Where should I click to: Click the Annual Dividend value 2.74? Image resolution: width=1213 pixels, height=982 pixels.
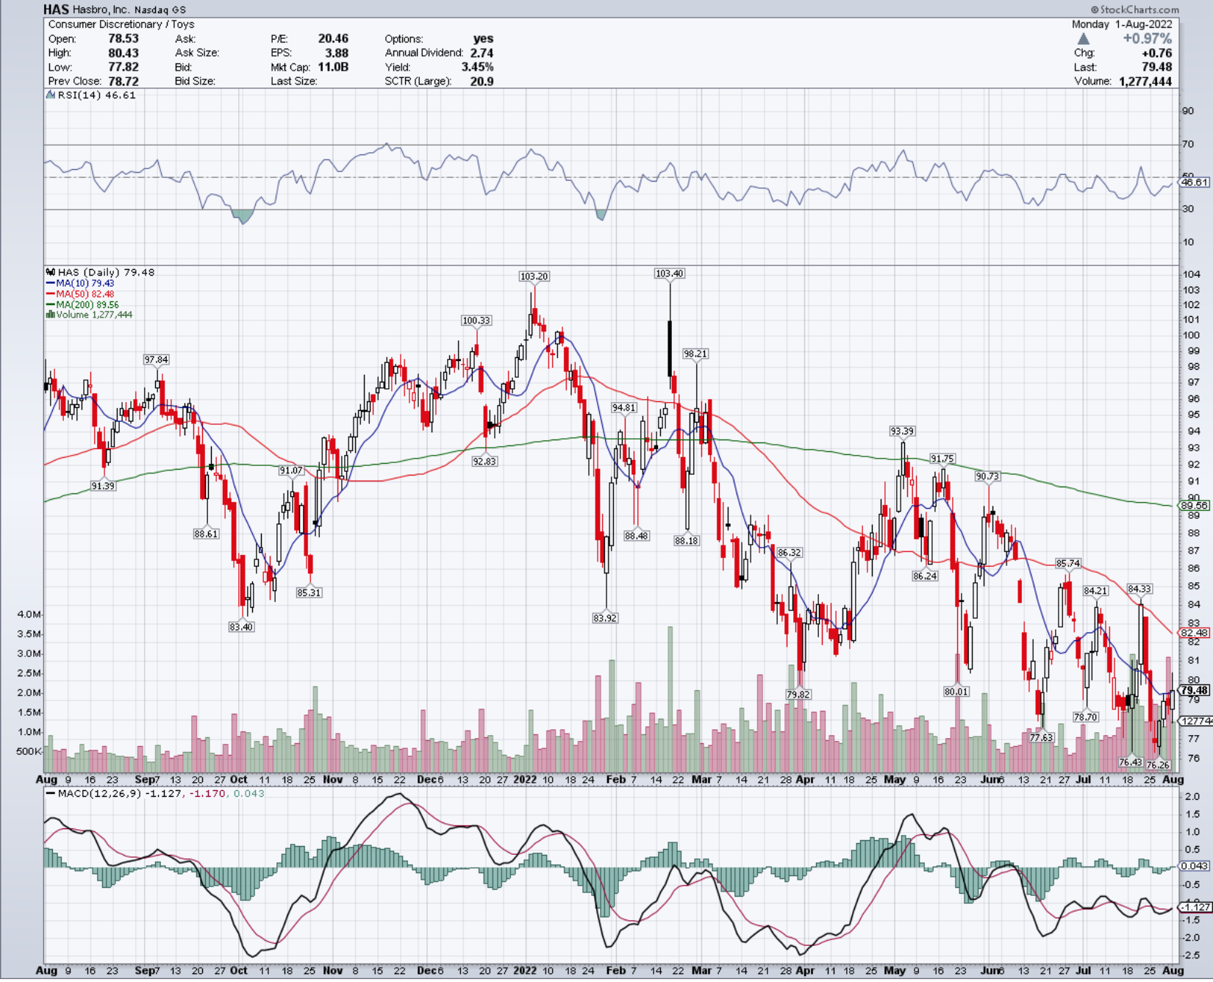482,53
